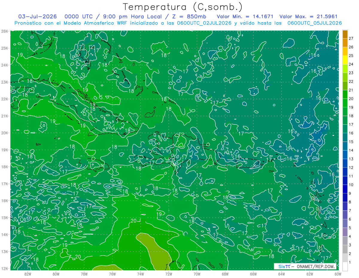Select the orange legend band between 26 and 27

345,43
